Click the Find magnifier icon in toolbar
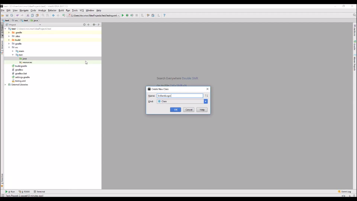This screenshot has height=201, width=357. pos(43,15)
